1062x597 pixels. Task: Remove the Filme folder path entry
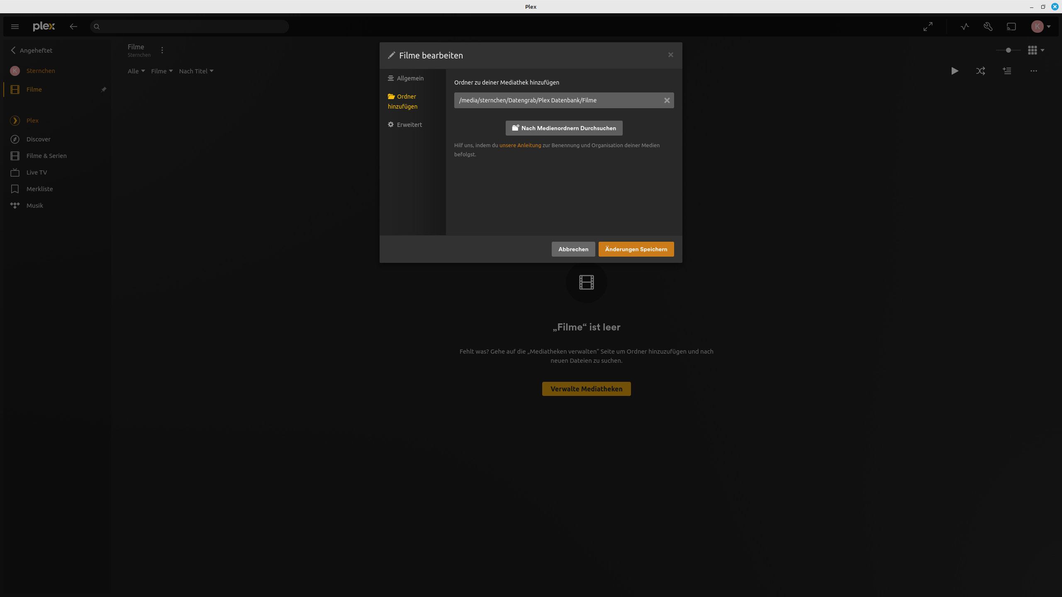click(667, 100)
